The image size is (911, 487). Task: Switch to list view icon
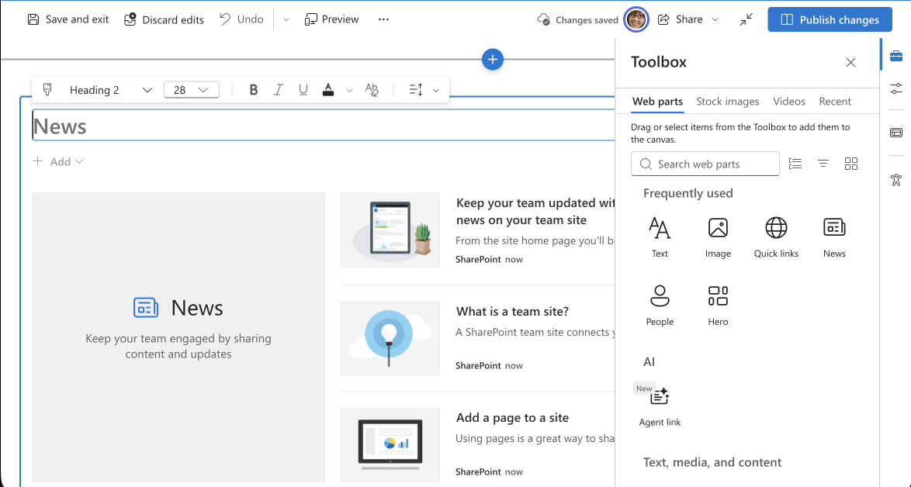pyautogui.click(x=795, y=164)
